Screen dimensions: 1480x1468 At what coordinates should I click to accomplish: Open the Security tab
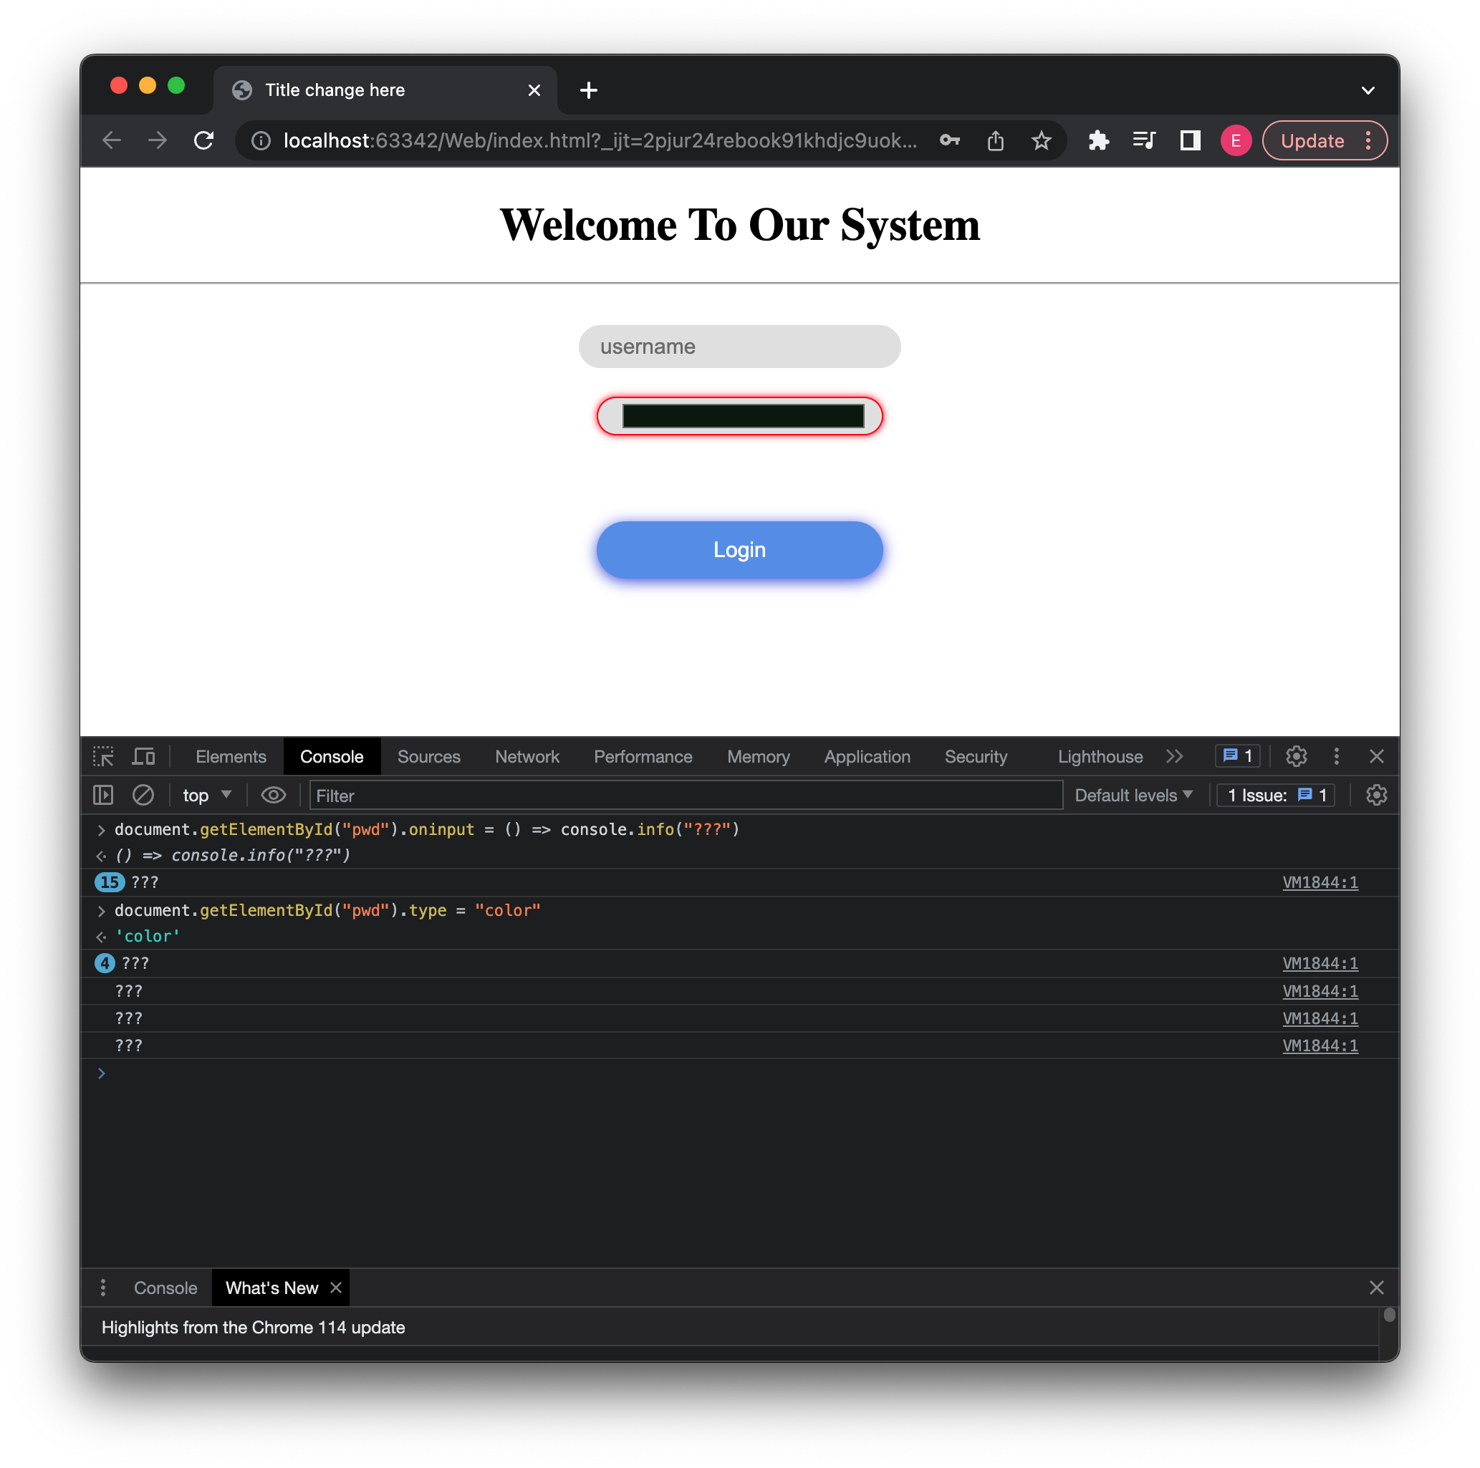point(976,757)
